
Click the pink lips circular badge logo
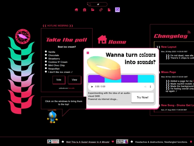tap(22, 36)
